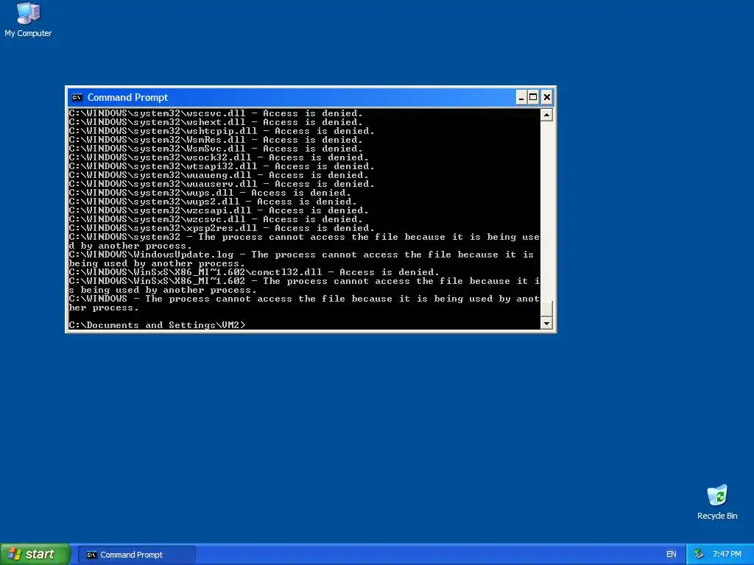Click the line with WsmRes.dll
The image size is (754, 565).
pos(216,140)
